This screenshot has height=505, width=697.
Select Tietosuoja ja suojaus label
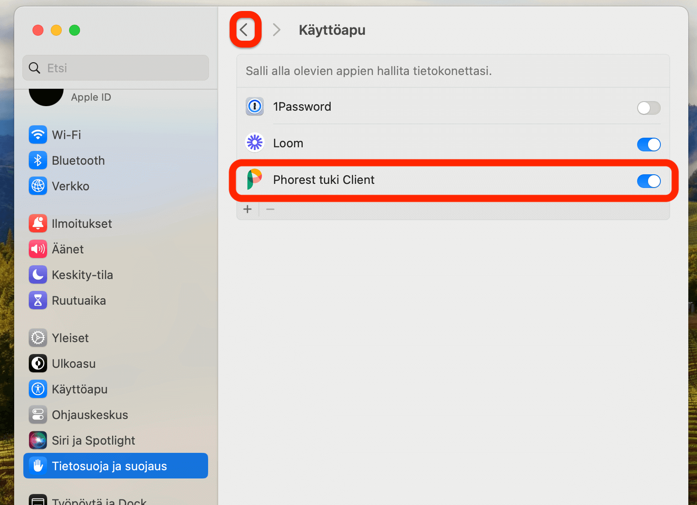pos(109,466)
